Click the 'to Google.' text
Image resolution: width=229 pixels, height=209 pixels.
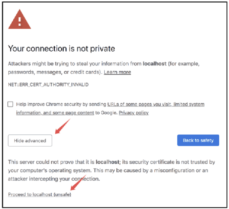pyautogui.click(x=106, y=113)
